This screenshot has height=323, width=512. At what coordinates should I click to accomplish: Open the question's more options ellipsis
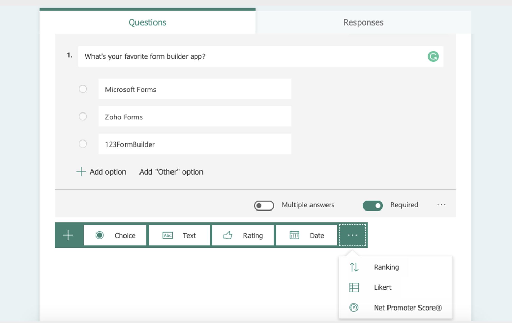pyautogui.click(x=441, y=205)
